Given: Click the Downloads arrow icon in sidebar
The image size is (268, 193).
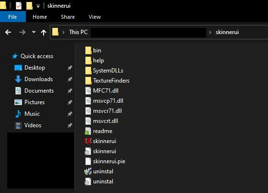Looking at the screenshot, I should (18, 79).
